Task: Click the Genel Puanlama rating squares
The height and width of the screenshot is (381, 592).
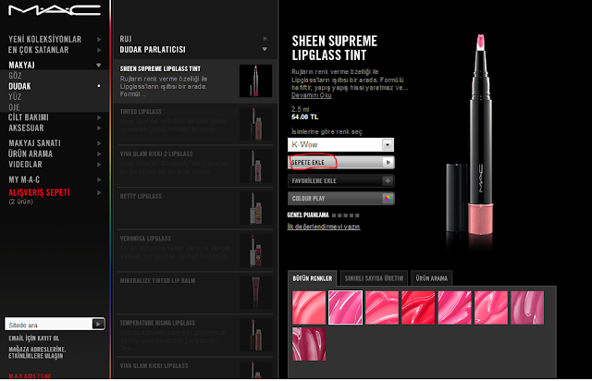Action: 345,215
